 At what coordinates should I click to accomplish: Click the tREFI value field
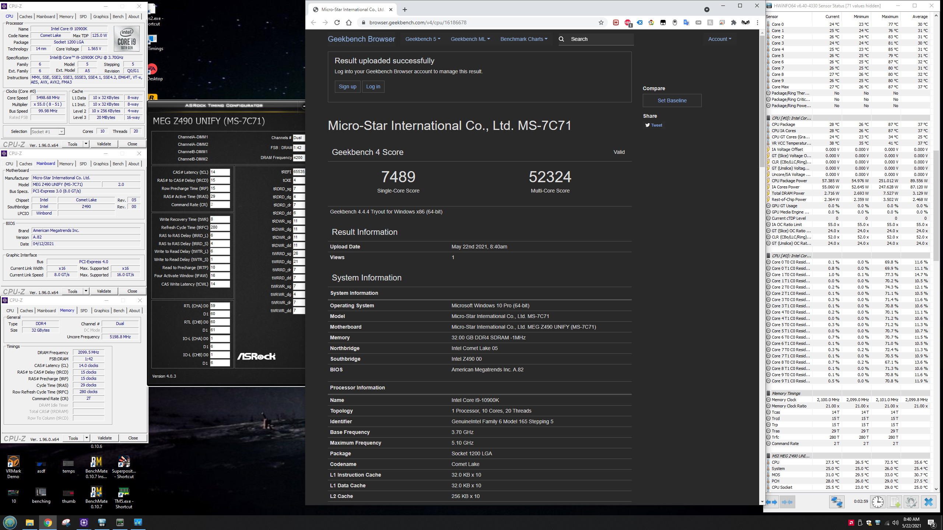[299, 172]
